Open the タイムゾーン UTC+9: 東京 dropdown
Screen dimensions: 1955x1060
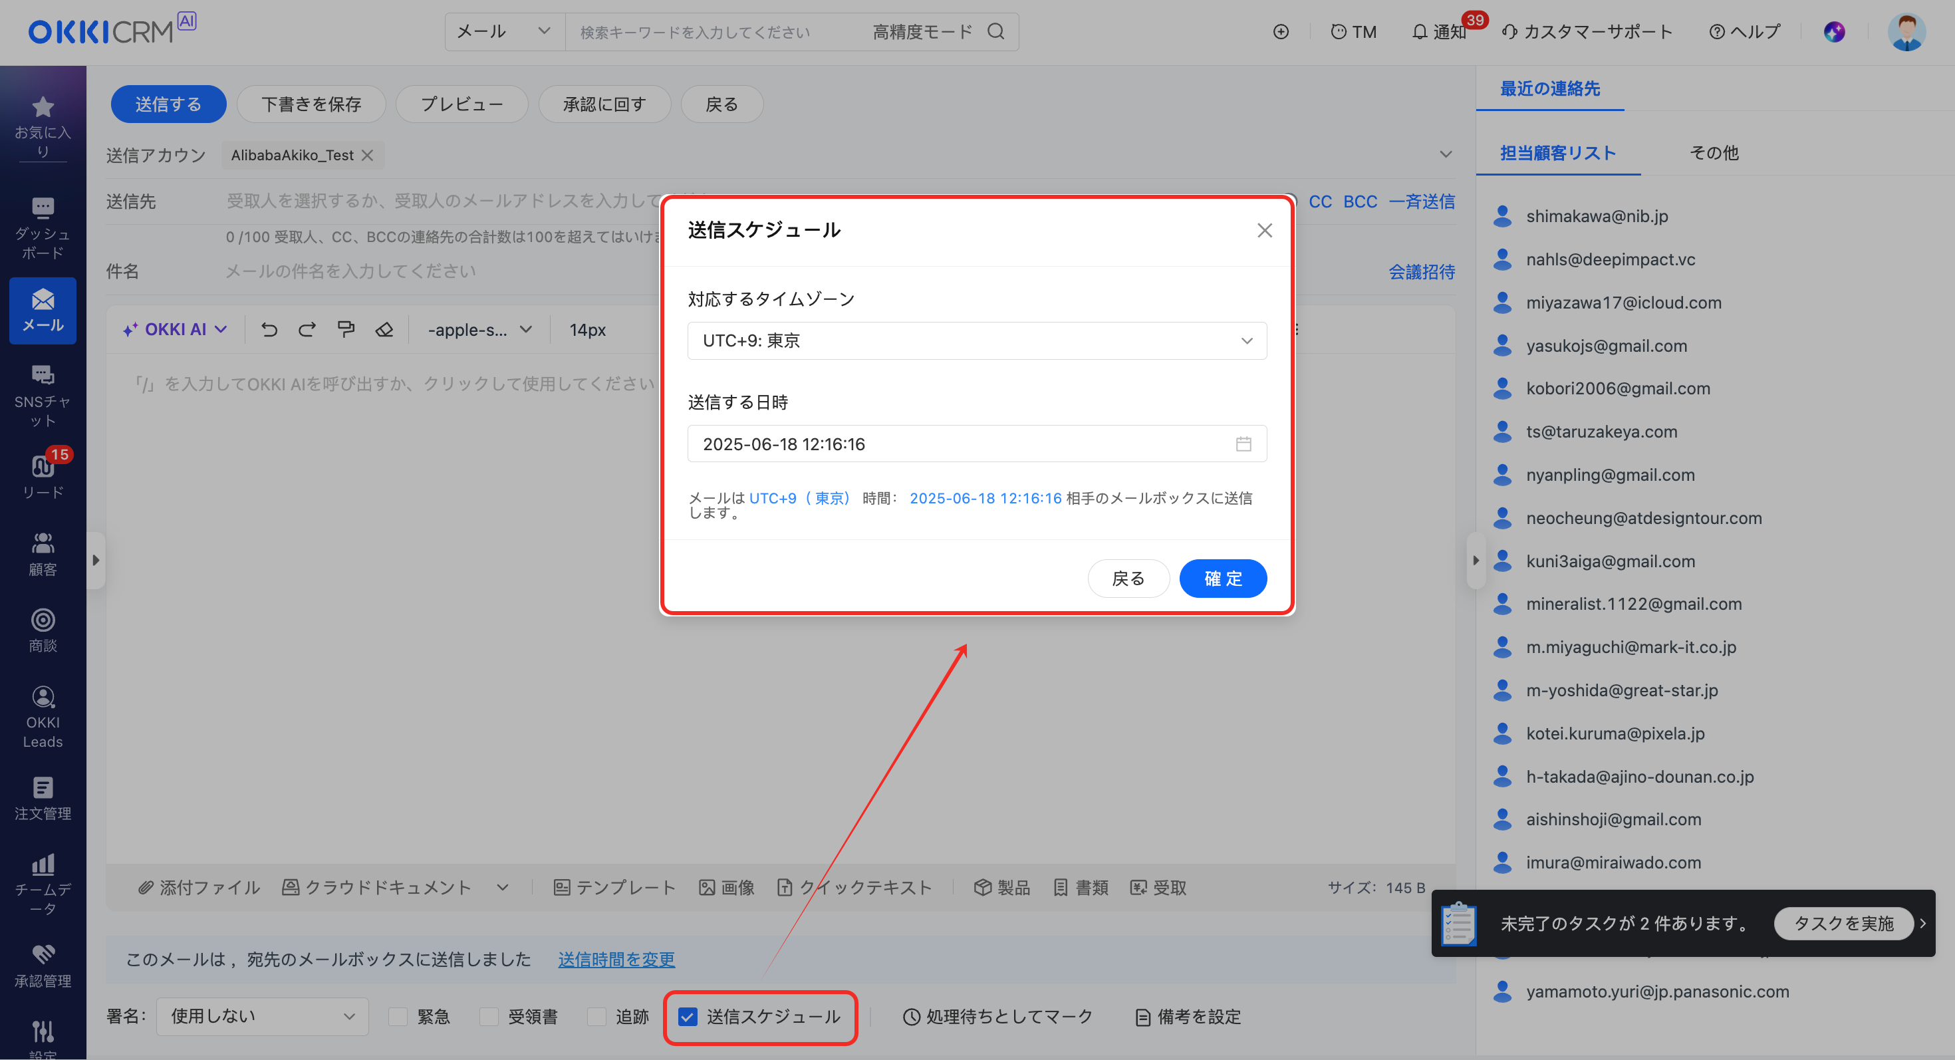tap(977, 340)
